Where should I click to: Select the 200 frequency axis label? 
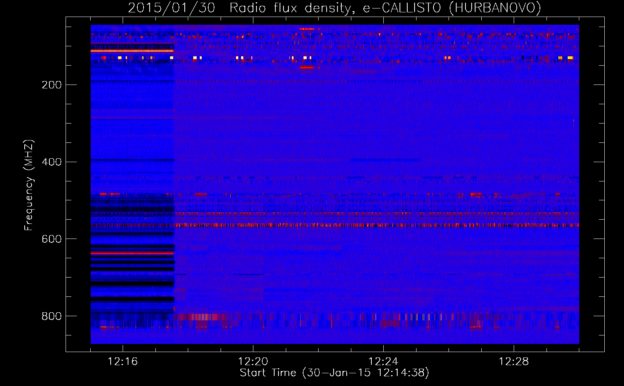[52, 85]
